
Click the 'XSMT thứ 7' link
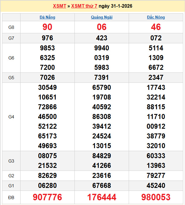pyautogui.click(x=84, y=6)
